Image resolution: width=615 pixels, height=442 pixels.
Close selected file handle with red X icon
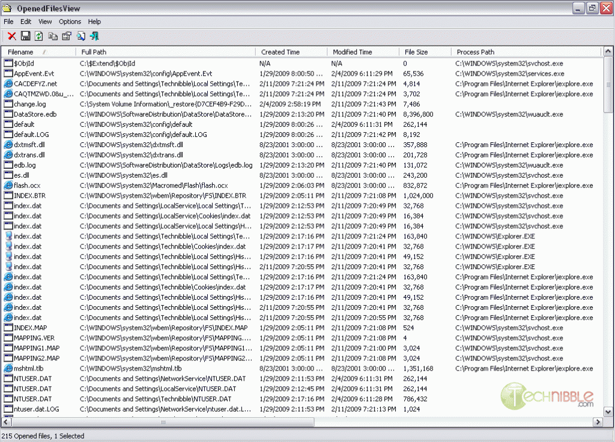tap(11, 35)
